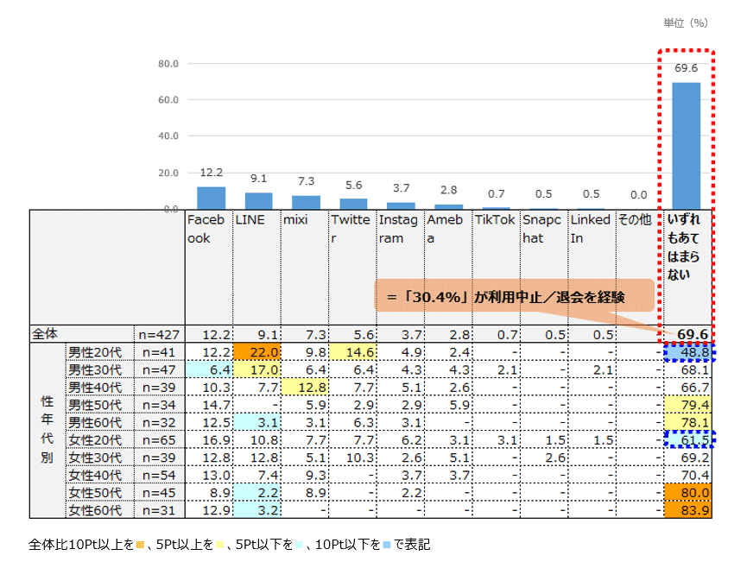Click the 性年代別 vertical group label
The height and width of the screenshot is (587, 747).
click(47, 431)
